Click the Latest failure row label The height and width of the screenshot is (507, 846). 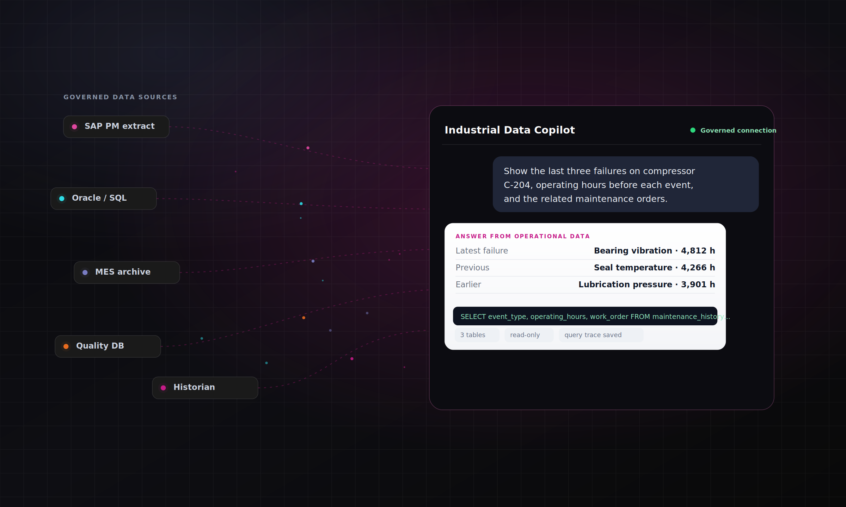[482, 251]
